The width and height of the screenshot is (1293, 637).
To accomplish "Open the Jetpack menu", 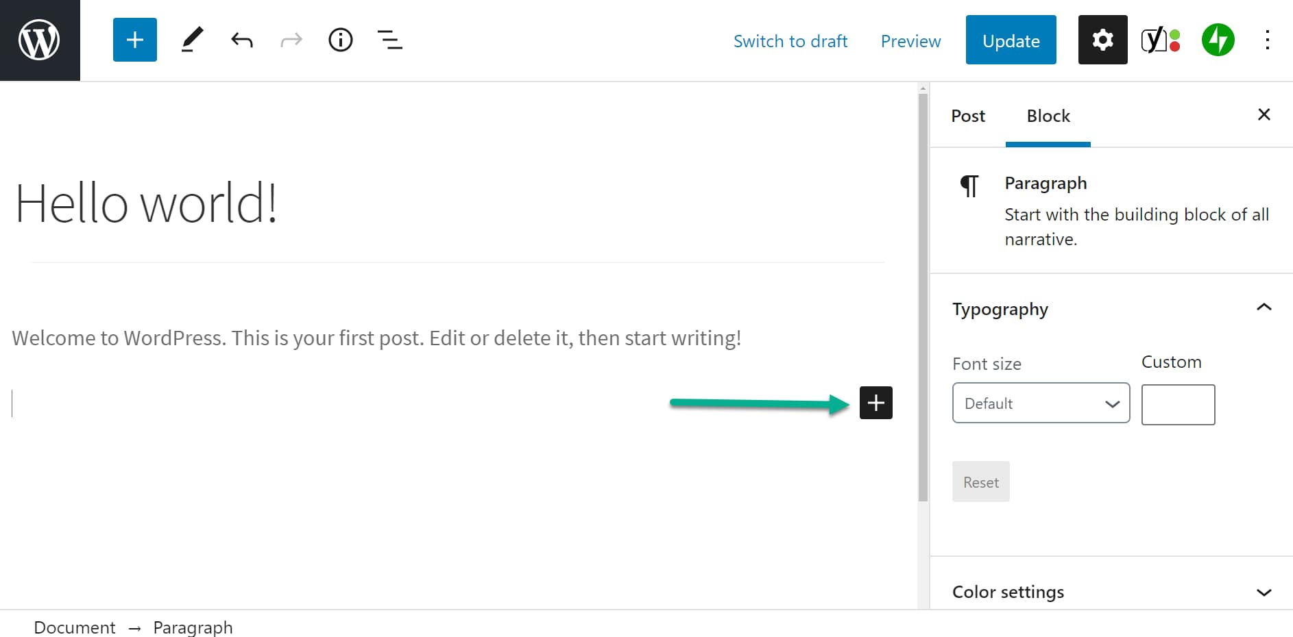I will [1217, 40].
